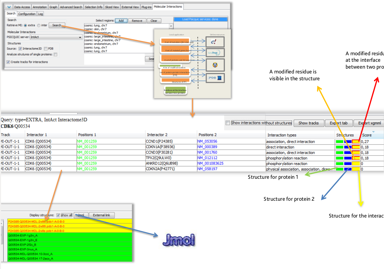Click green structure bar in TPX2 row

coord(339,158)
